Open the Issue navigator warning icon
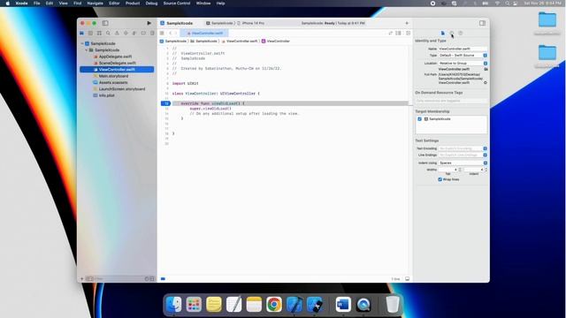The height and width of the screenshot is (318, 566). click(117, 34)
